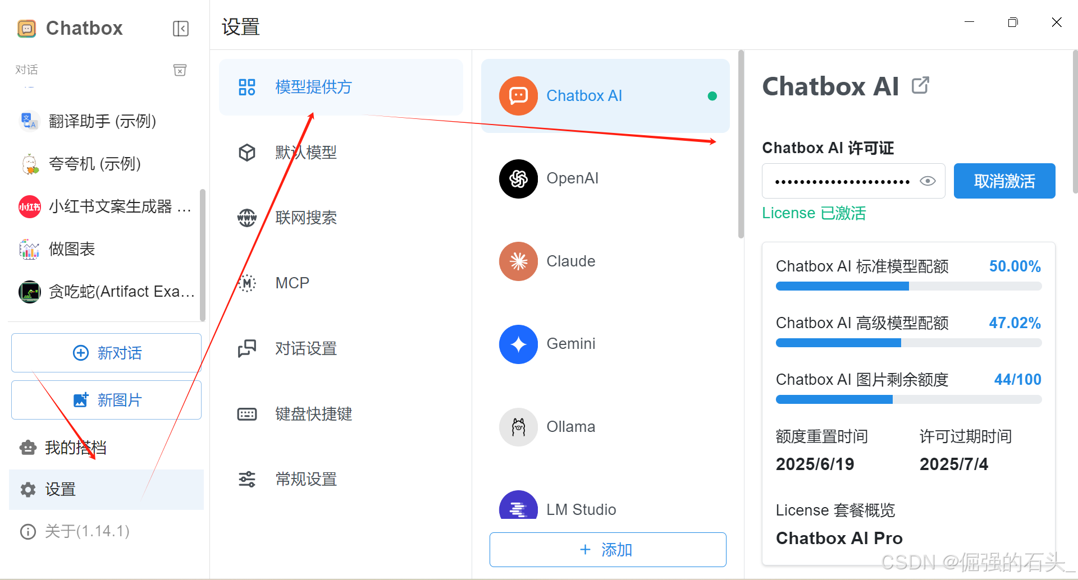This screenshot has width=1078, height=580.
Task: Click the 取消激活 deactivate button
Action: coord(1004,181)
